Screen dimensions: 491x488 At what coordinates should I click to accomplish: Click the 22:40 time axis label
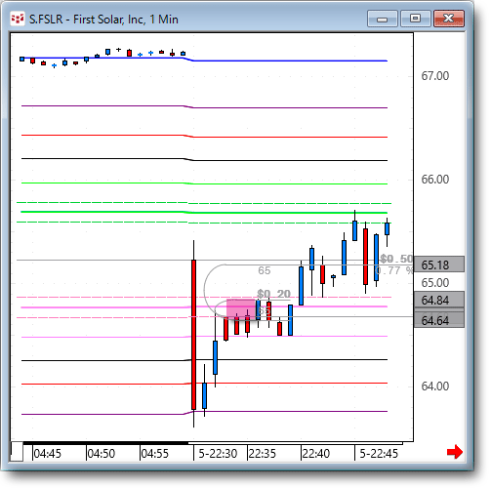coord(316,453)
